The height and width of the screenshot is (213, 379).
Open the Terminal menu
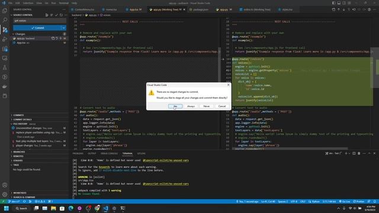[63, 3]
